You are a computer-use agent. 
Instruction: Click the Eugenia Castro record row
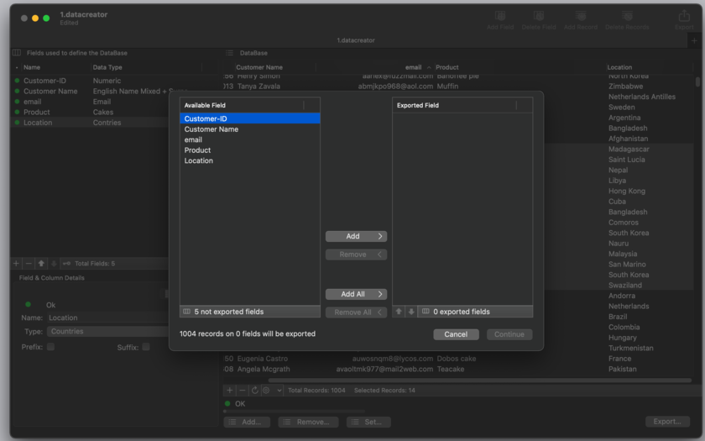click(x=458, y=358)
